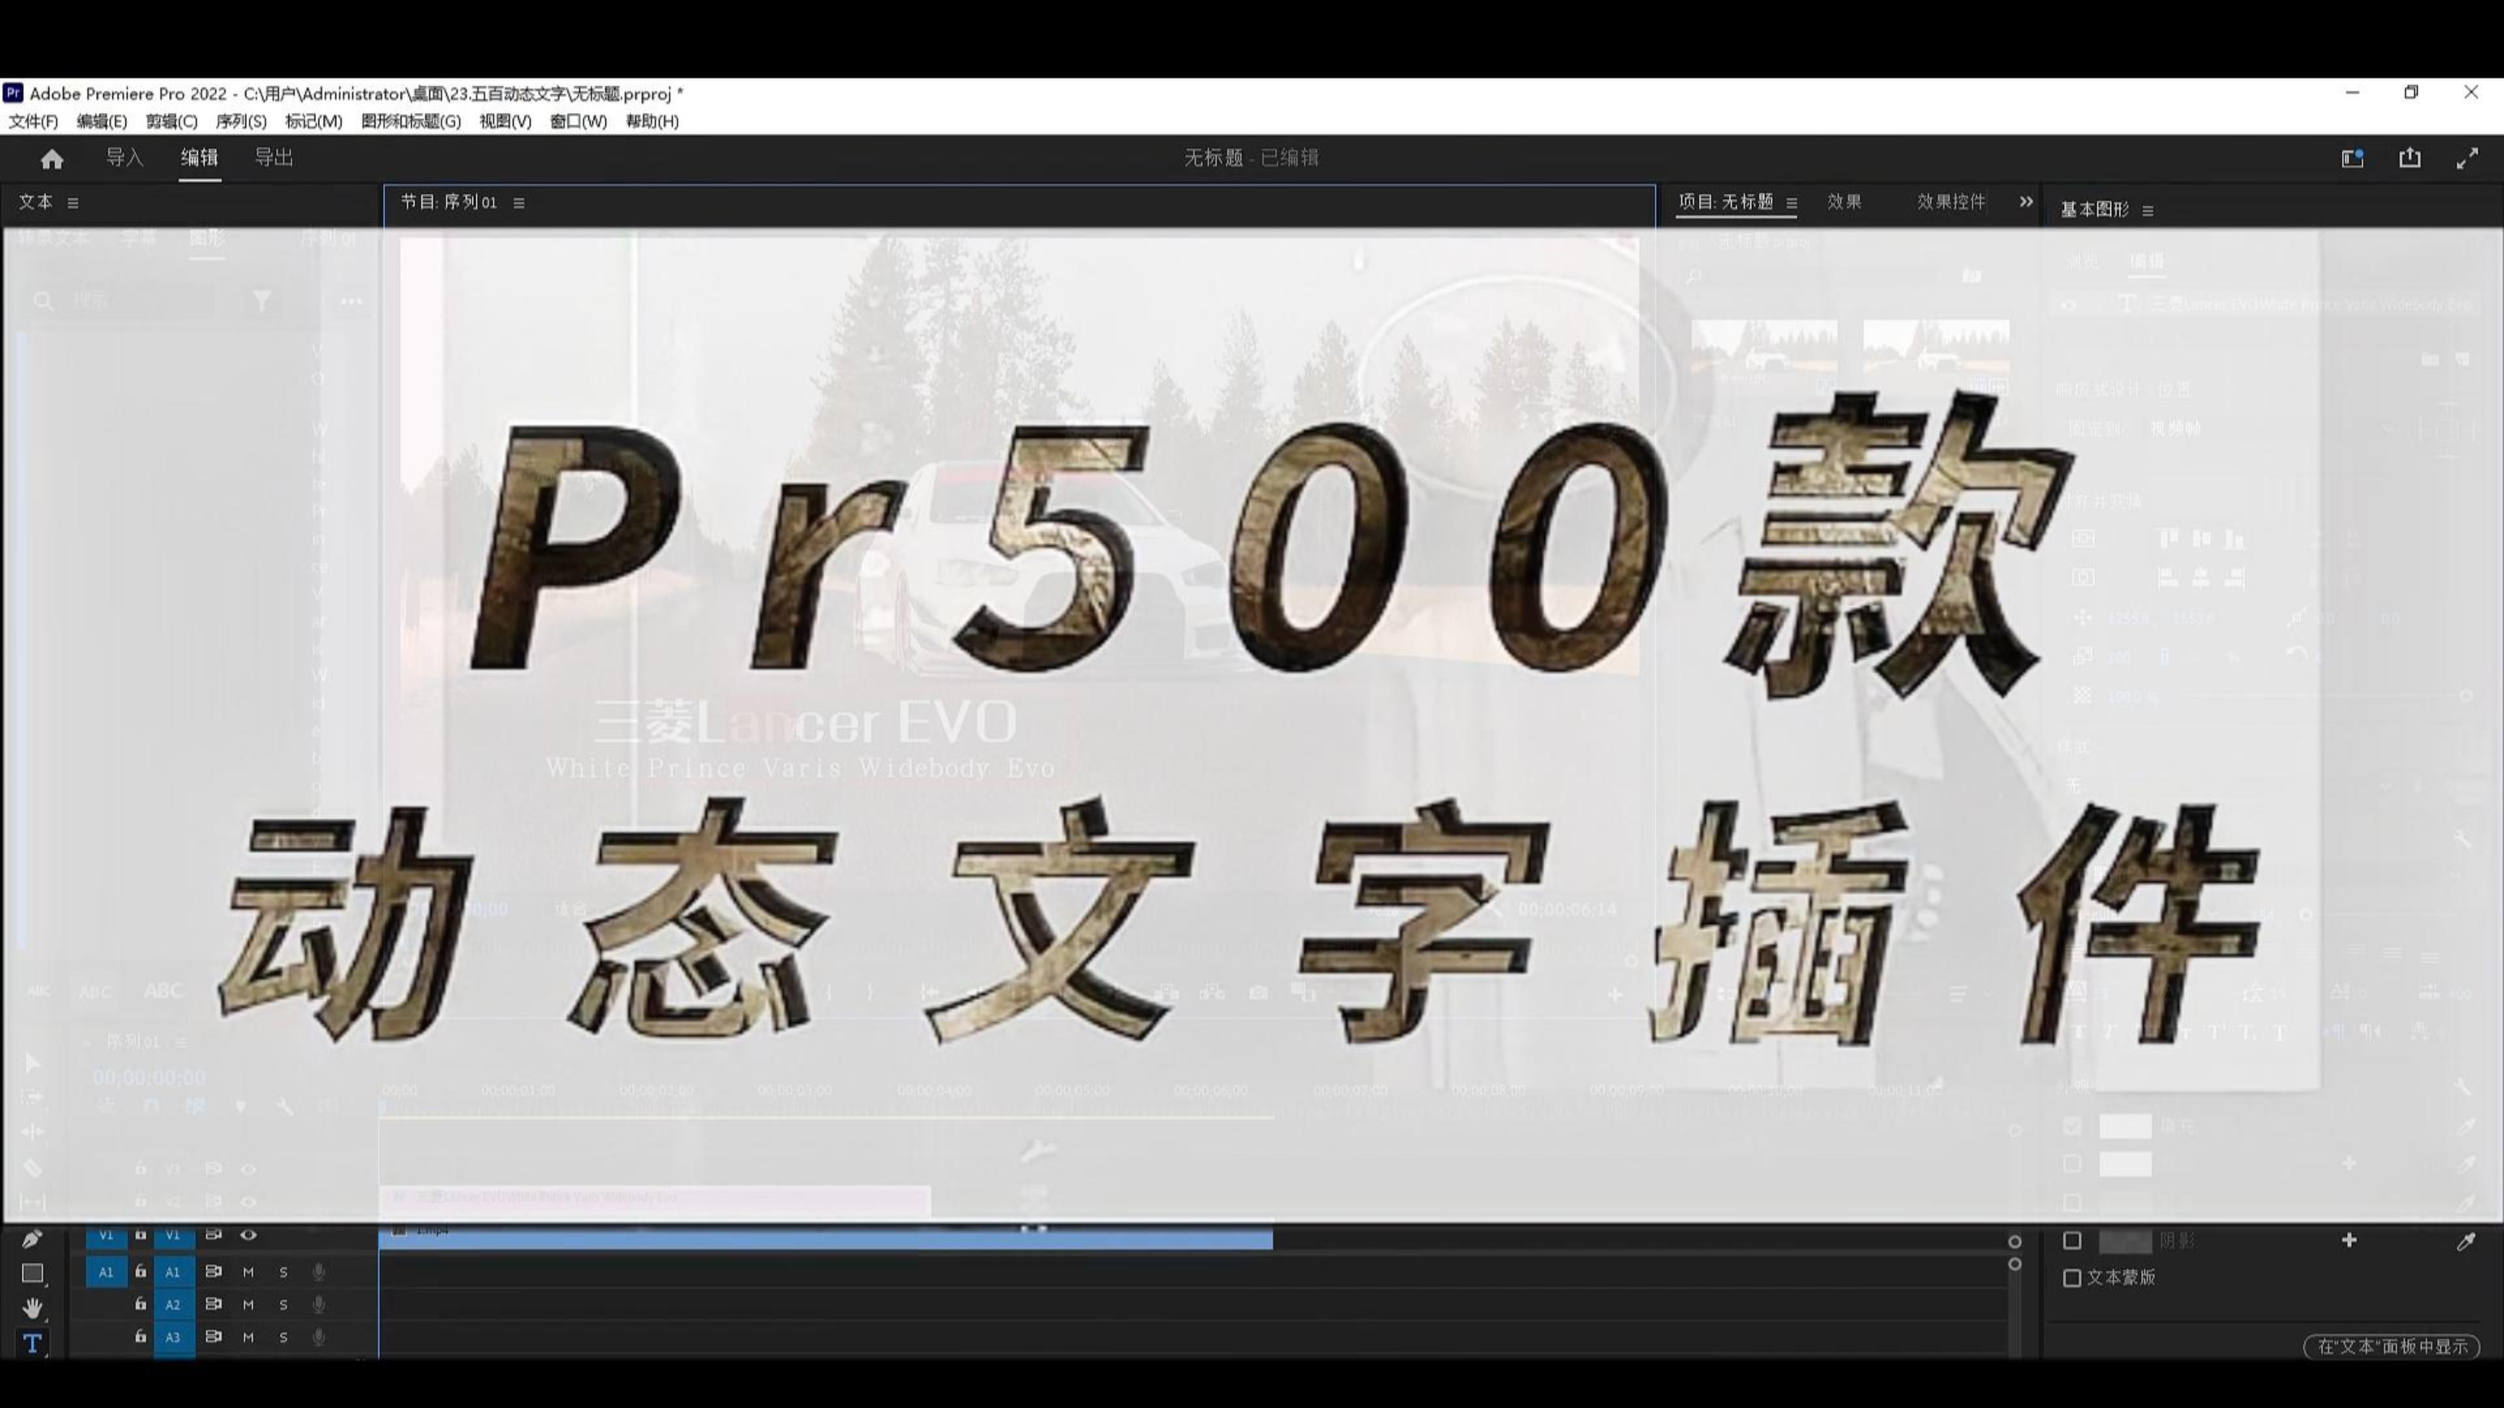Viewport: 2504px width, 1408px height.
Task: Expand hidden panel tabs overflow chevron
Action: (2026, 202)
